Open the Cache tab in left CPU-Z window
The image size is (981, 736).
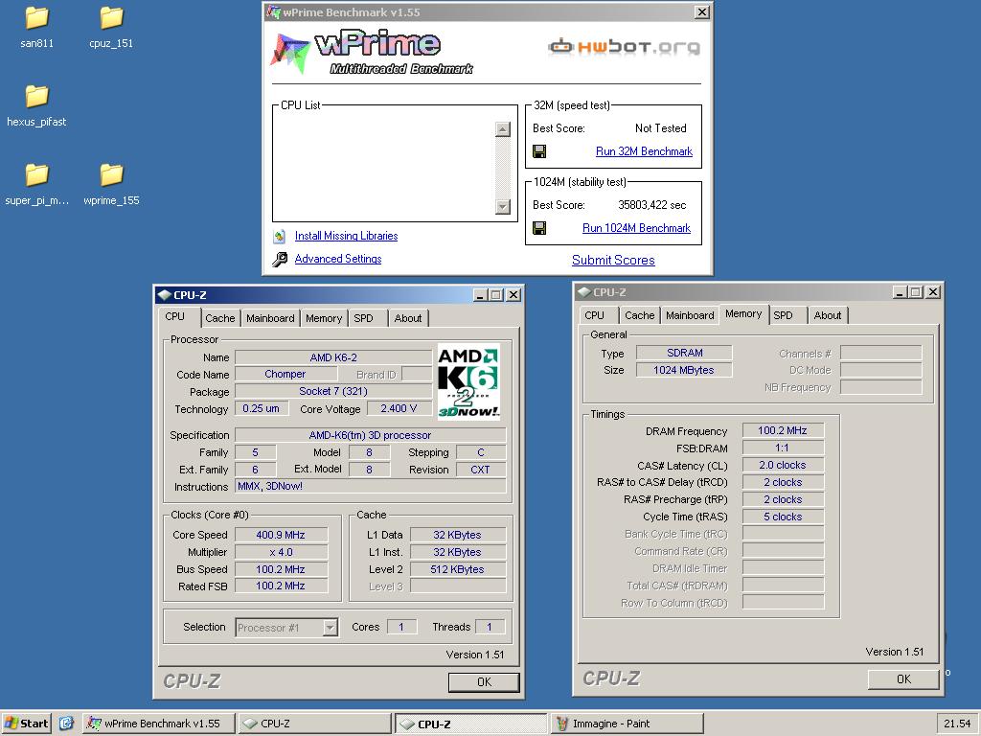(219, 318)
